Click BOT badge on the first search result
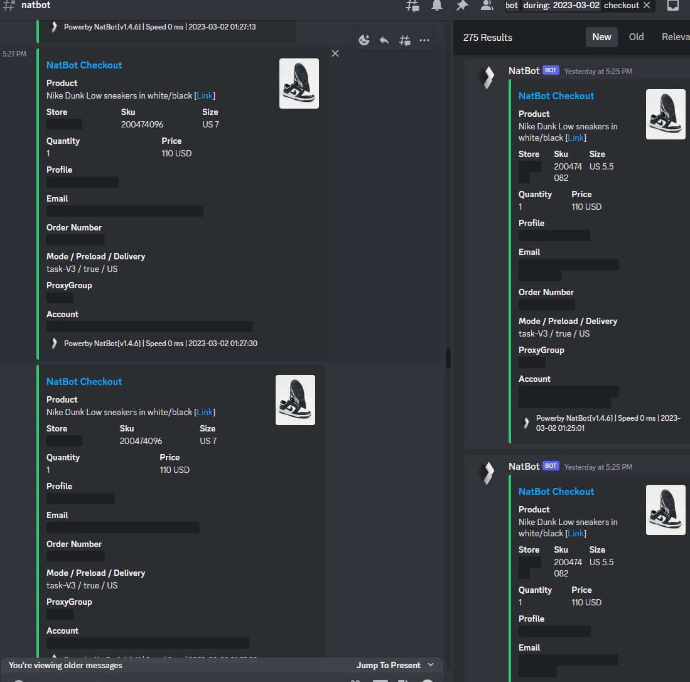This screenshot has height=682, width=690. 551,70
